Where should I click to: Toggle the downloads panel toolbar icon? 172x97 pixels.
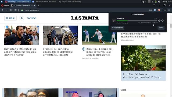click(165, 10)
